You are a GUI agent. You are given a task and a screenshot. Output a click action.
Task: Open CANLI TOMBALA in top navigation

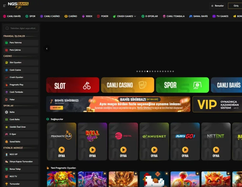click(x=174, y=16)
